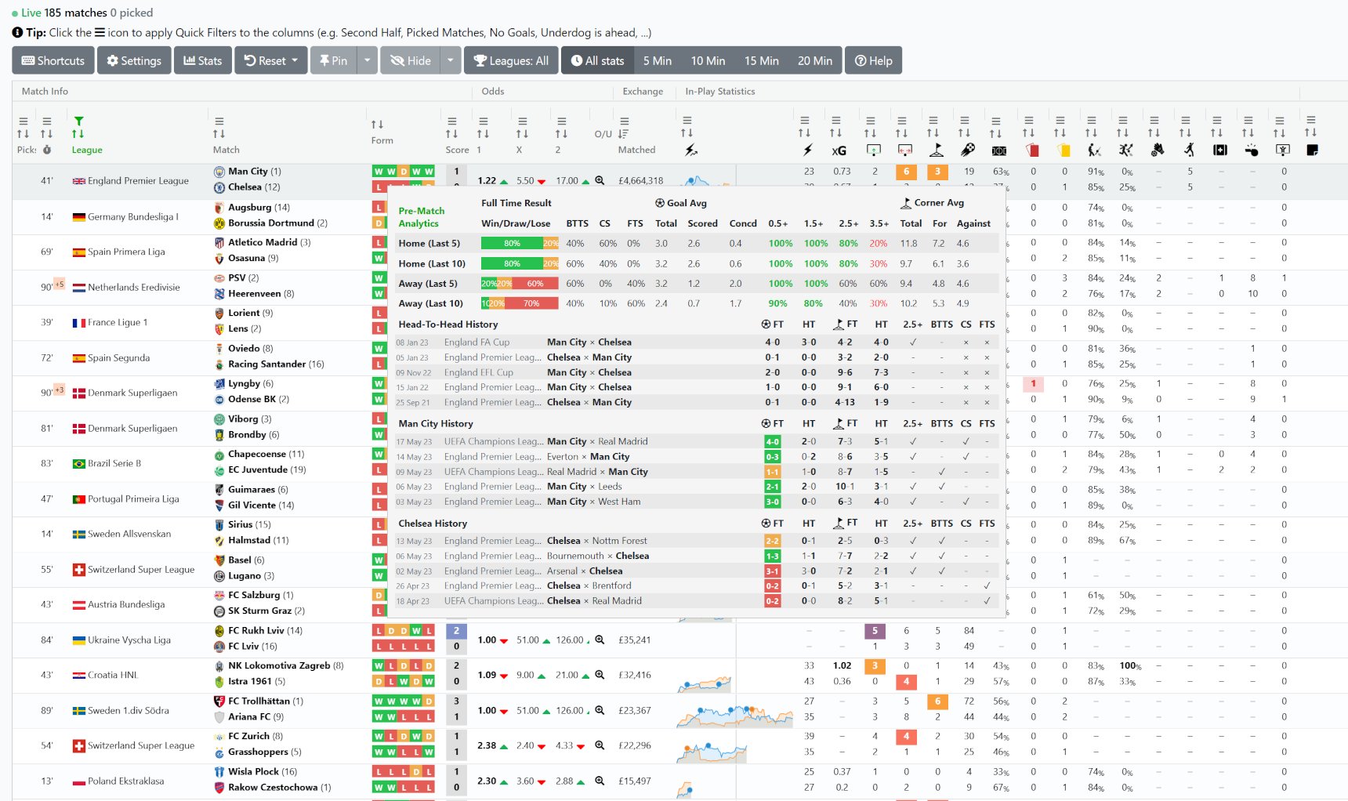Click the green League filter funnel icon

78,121
